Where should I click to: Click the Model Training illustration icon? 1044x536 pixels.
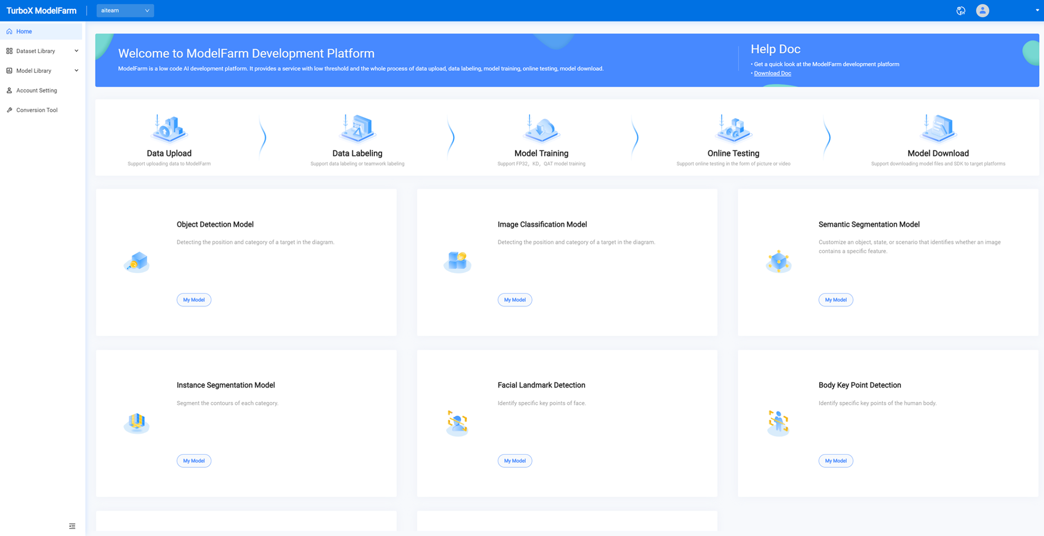click(541, 129)
